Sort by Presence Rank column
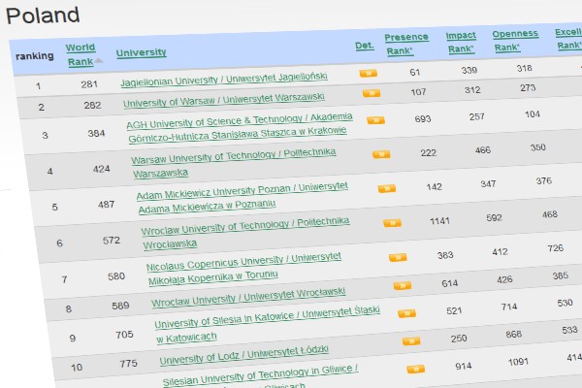Image resolution: width=582 pixels, height=388 pixels. click(405, 44)
